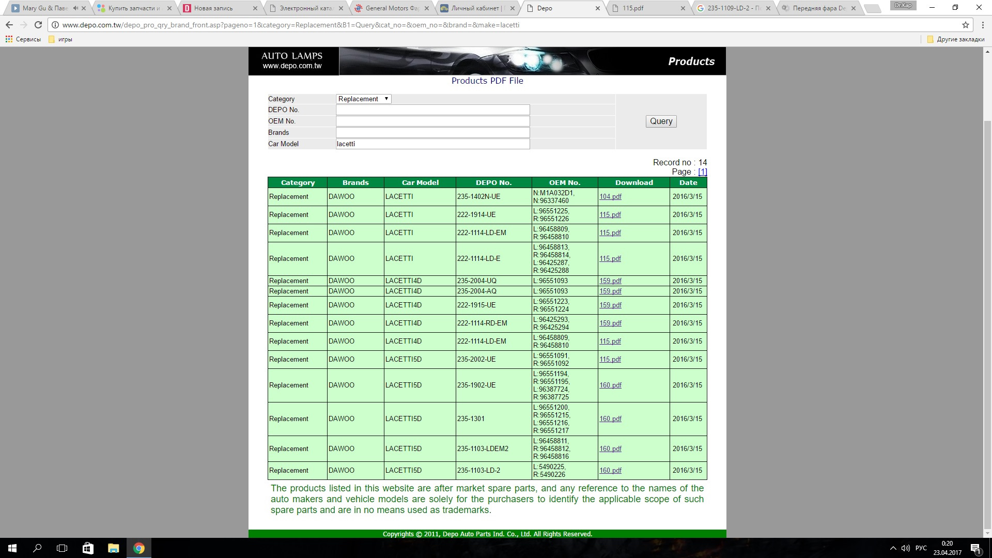Expand the Category Replacement dropdown
The image size is (992, 558).
(363, 99)
